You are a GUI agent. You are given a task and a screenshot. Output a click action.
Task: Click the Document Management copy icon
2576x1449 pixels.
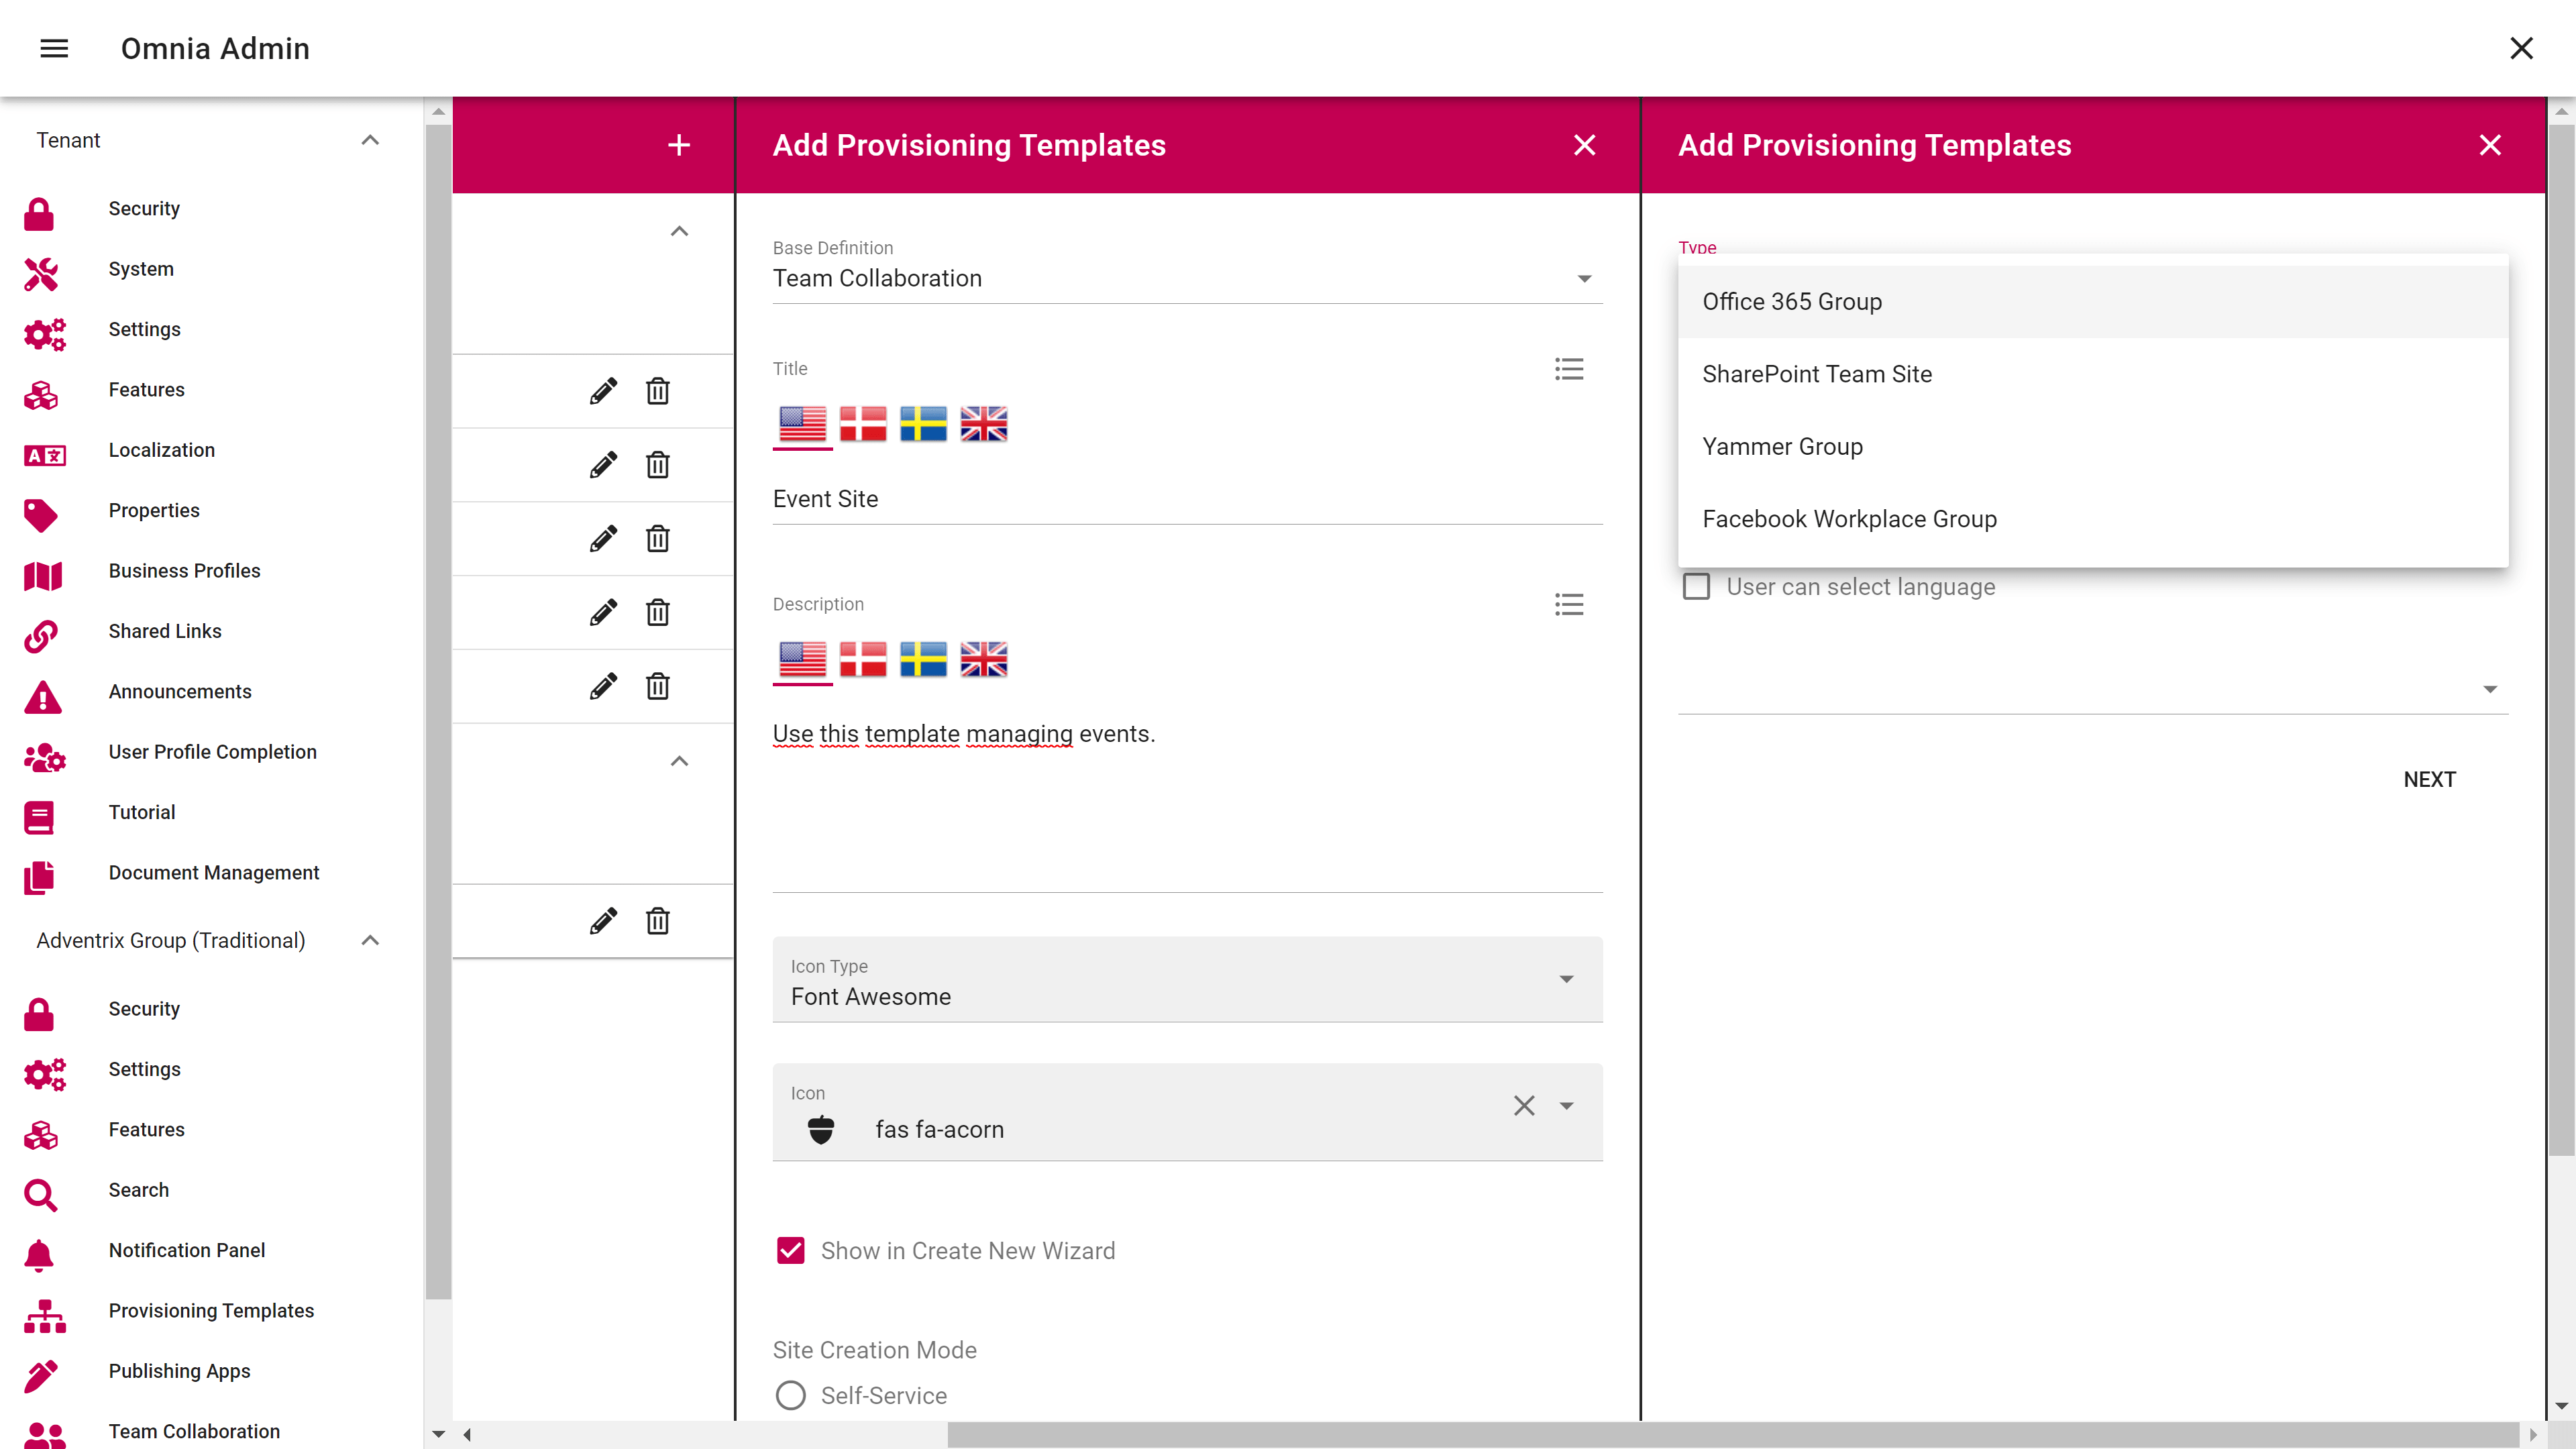pyautogui.click(x=39, y=878)
